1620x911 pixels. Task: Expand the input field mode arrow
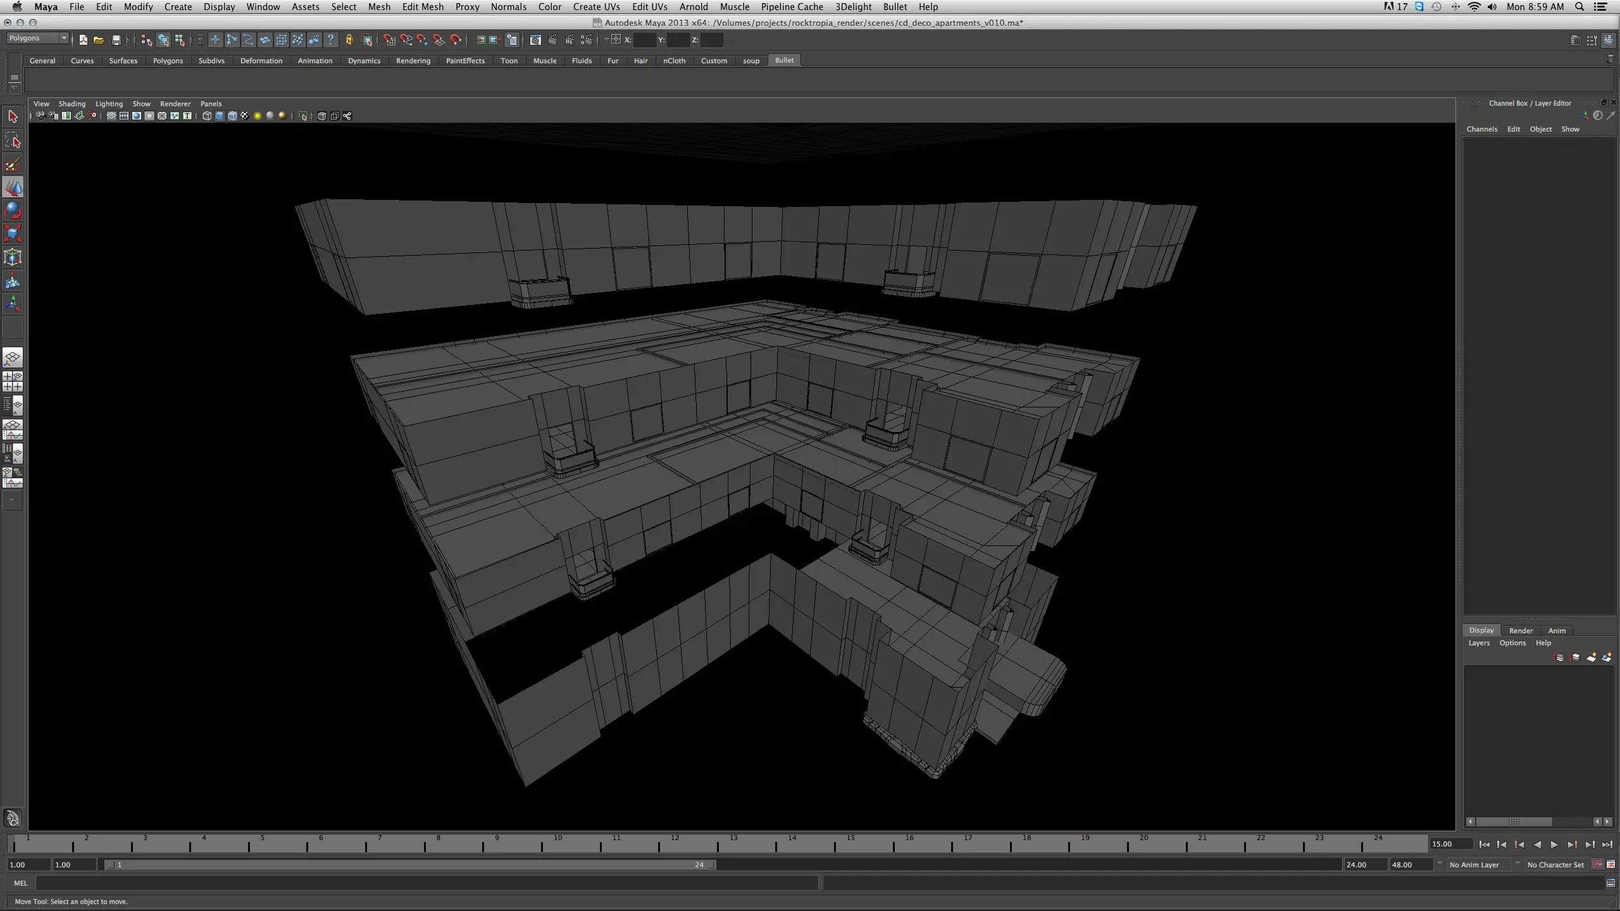[606, 39]
